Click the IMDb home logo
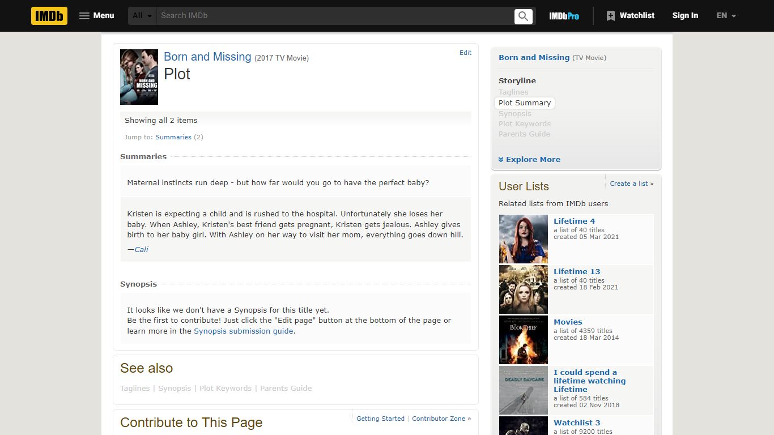Viewport: 774px width, 435px height. [49, 16]
